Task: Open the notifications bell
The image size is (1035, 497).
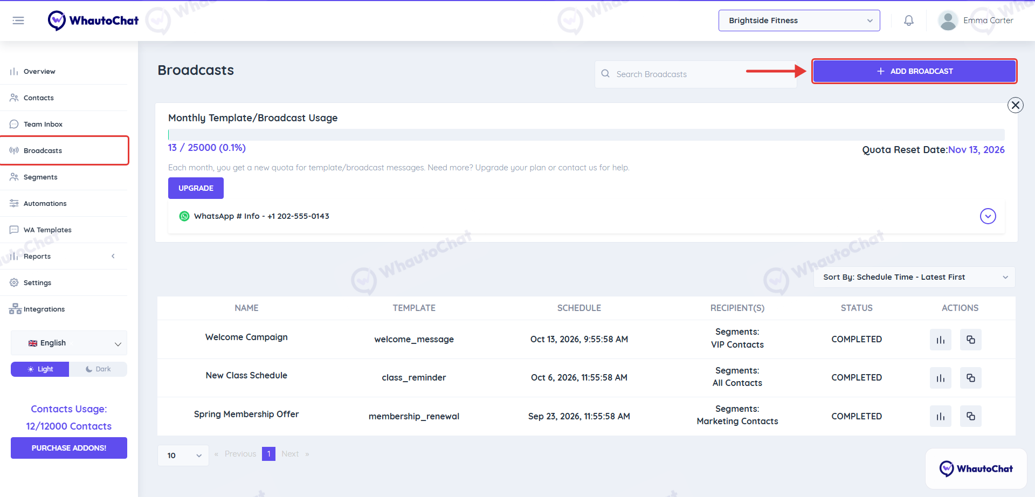Action: click(x=909, y=20)
